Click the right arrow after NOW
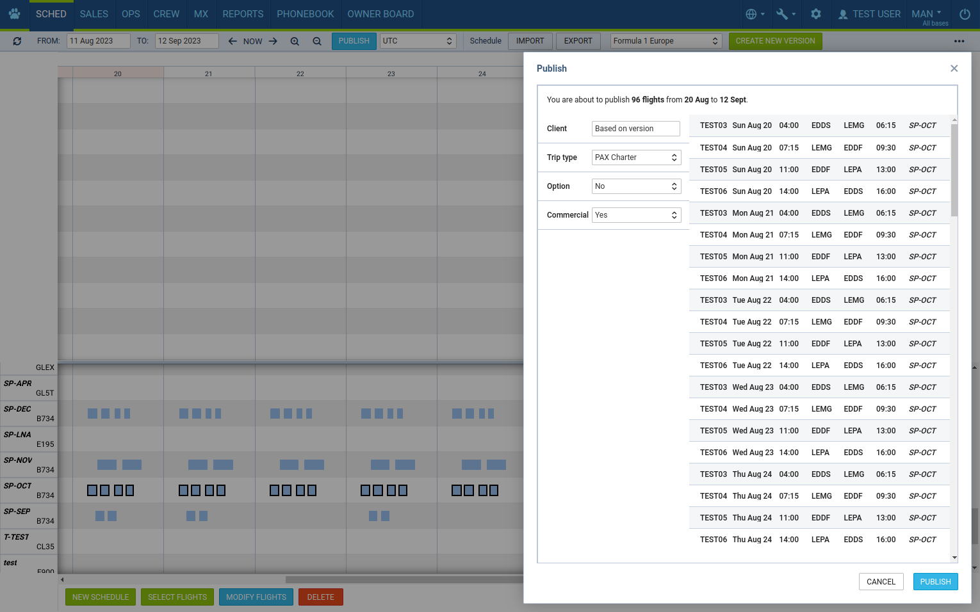This screenshot has width=980, height=612. [x=273, y=41]
